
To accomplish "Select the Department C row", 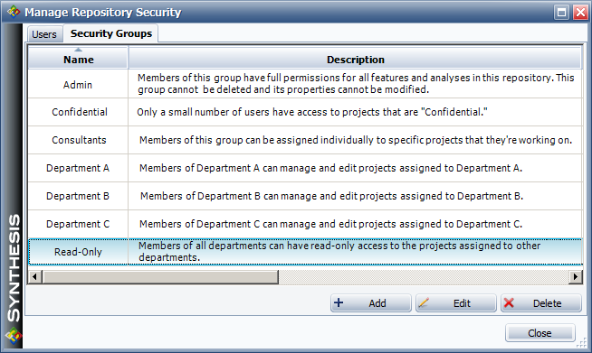I will (x=305, y=224).
